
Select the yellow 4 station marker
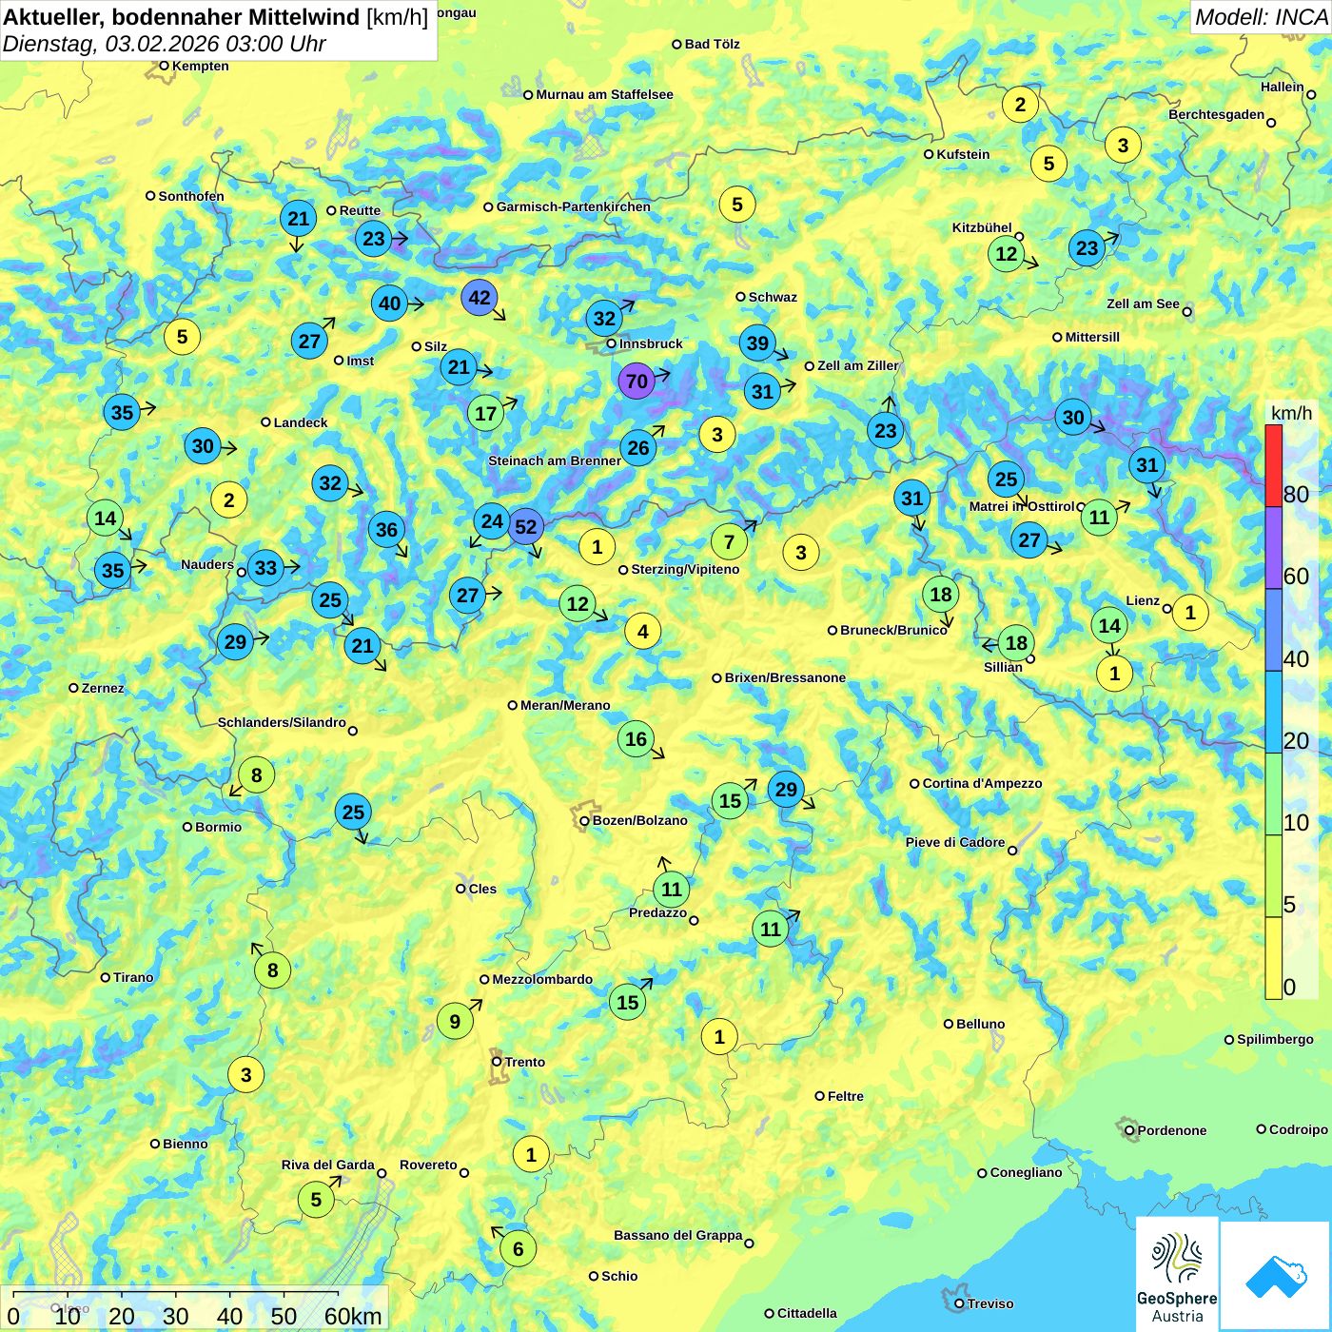click(x=643, y=631)
